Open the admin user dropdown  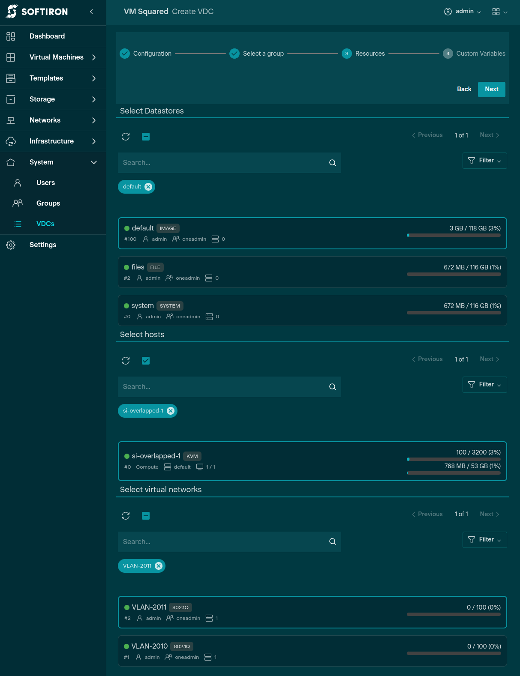pyautogui.click(x=463, y=12)
